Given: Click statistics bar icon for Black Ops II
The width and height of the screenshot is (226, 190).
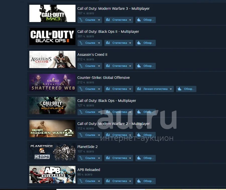Looking at the screenshot, I should click(108, 43).
